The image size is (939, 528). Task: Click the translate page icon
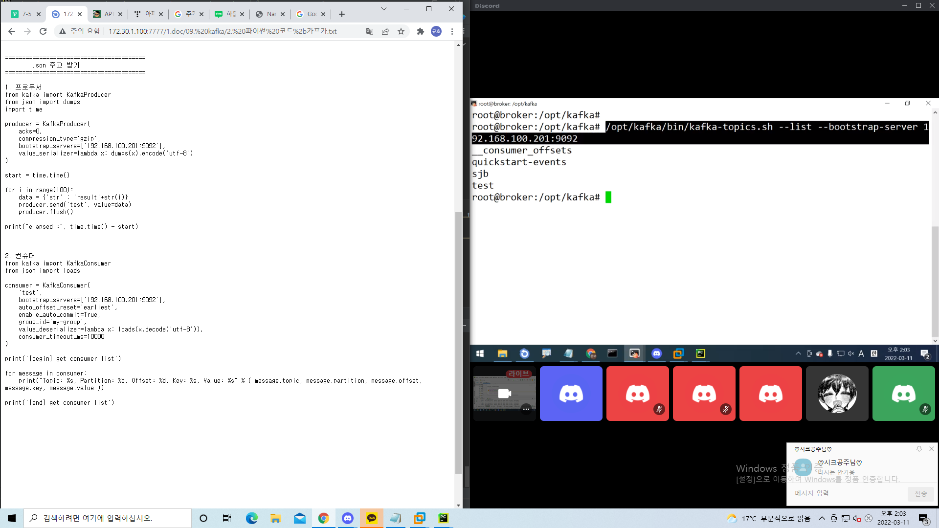pos(370,31)
